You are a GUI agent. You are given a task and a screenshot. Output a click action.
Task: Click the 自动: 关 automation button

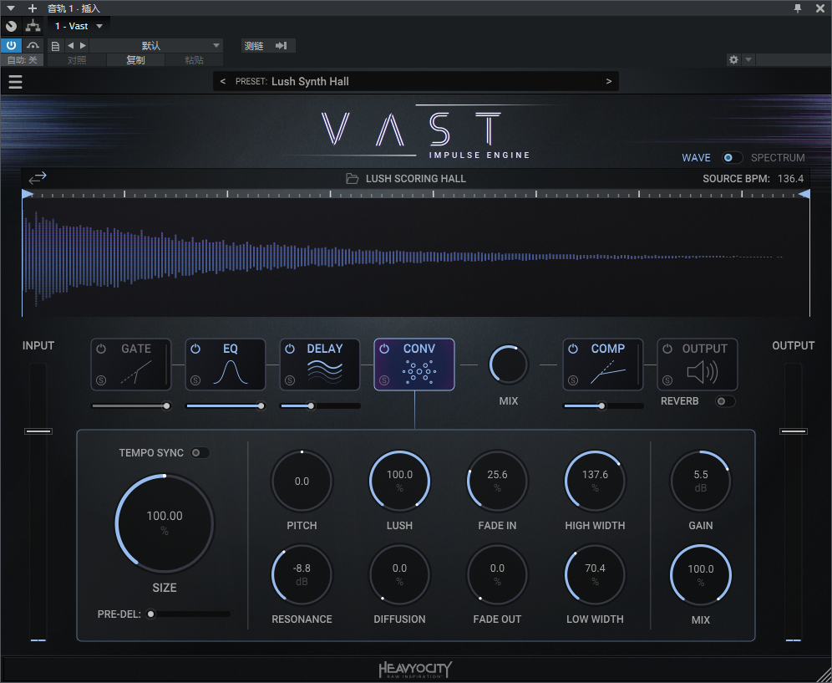pos(22,60)
